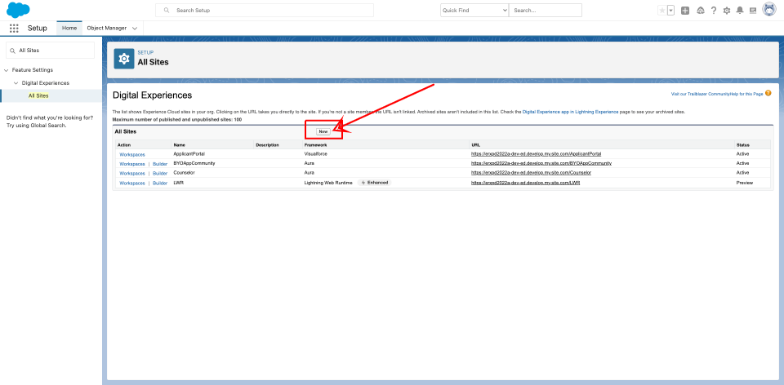View notifications bell
This screenshot has height=385, width=784.
[740, 10]
